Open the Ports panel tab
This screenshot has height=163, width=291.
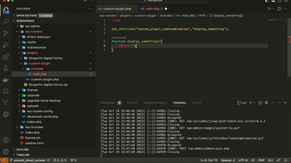tap(196, 103)
